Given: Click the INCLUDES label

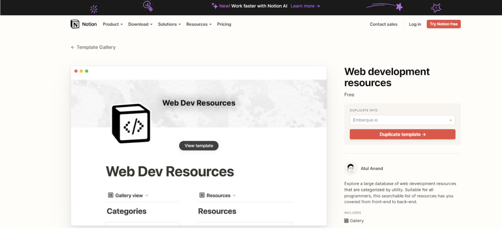Looking at the screenshot, I should (x=352, y=213).
